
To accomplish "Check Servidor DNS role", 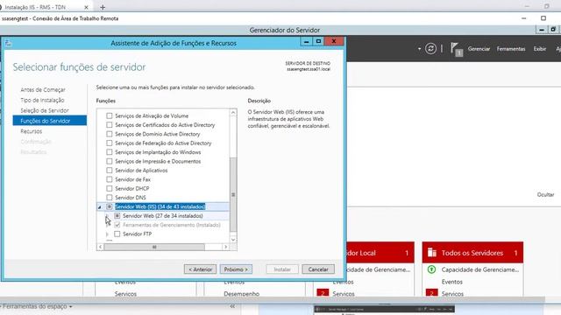I will tap(109, 198).
